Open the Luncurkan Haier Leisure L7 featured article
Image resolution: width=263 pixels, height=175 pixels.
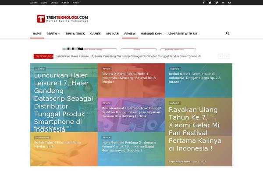[64, 102]
